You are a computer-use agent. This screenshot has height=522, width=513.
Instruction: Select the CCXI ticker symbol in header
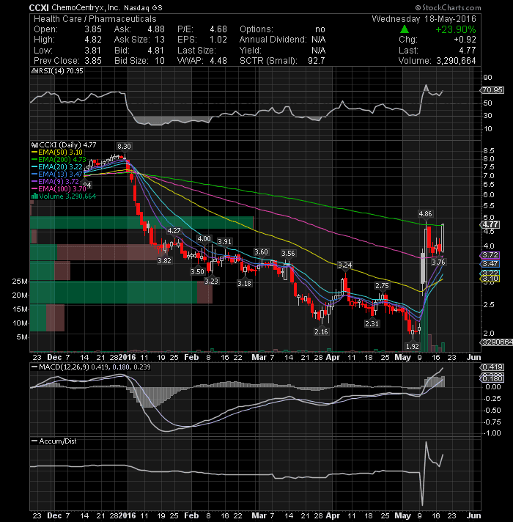click(39, 7)
